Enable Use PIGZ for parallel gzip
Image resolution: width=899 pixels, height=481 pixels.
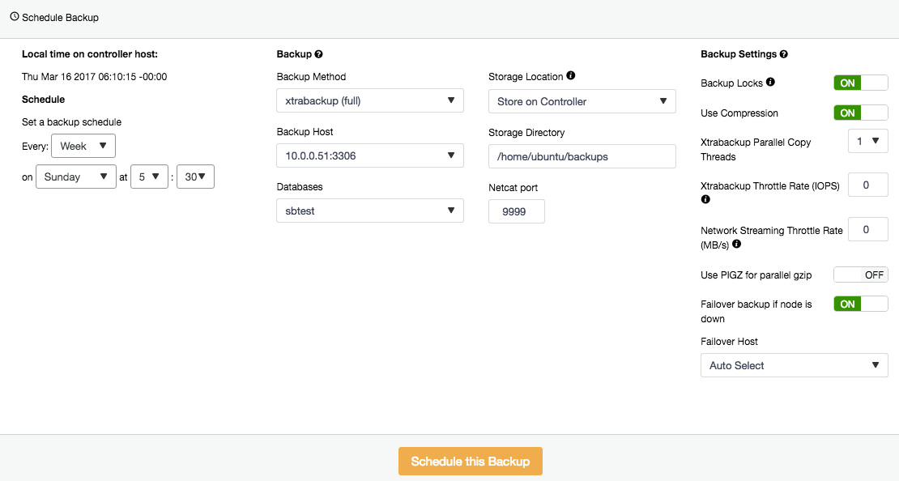861,275
